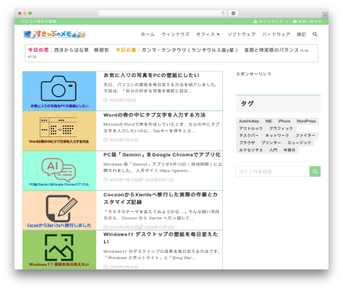Click the 今日の花 label

point(38,50)
